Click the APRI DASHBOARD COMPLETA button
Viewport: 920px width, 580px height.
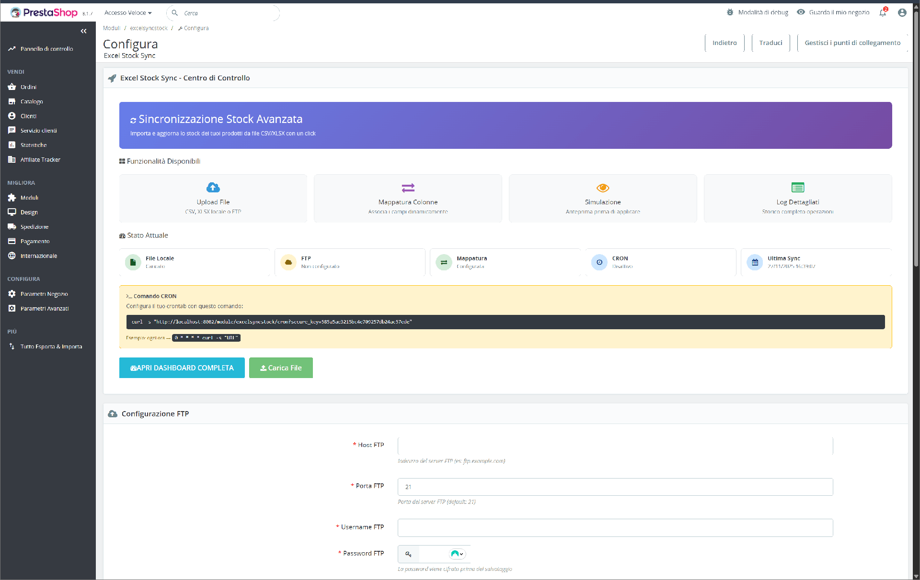[x=182, y=368]
